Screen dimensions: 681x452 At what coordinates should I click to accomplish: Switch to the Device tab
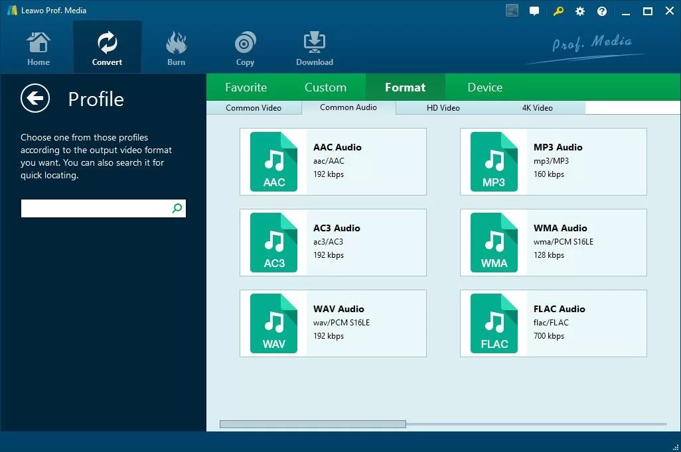tap(484, 87)
